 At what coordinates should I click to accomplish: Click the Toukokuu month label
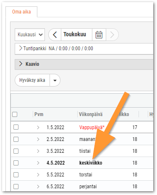tap(75, 34)
